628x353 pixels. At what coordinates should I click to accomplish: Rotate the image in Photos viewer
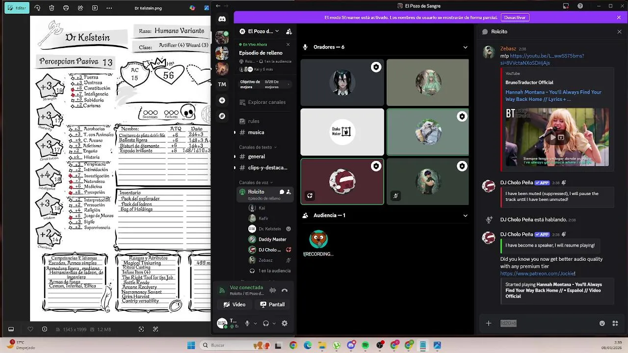pos(37,8)
